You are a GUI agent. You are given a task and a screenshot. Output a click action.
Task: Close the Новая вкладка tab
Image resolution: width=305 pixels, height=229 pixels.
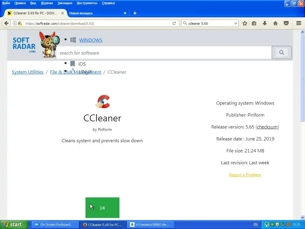[x=125, y=13]
